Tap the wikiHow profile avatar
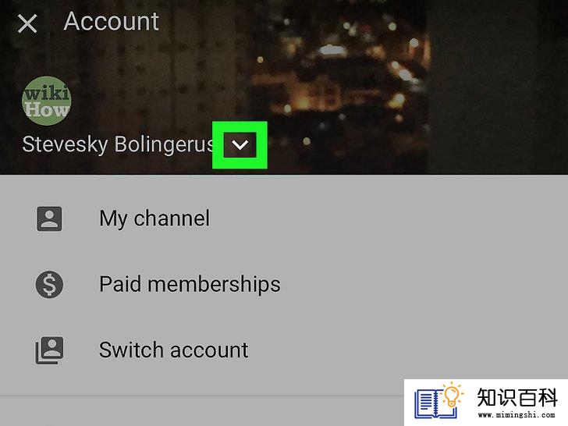This screenshot has height=426, width=568. 47,101
